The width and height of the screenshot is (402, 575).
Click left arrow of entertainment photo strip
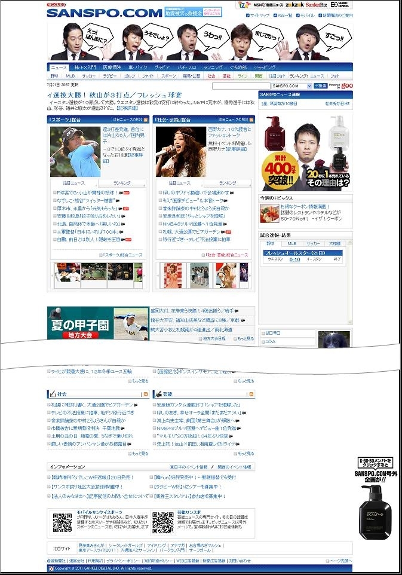[158, 276]
